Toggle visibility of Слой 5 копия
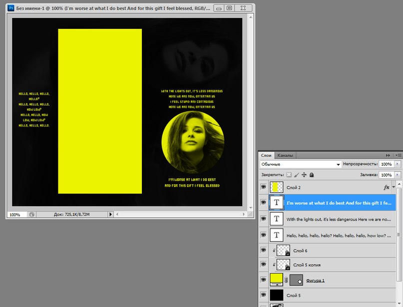The image size is (403, 307). tap(264, 264)
